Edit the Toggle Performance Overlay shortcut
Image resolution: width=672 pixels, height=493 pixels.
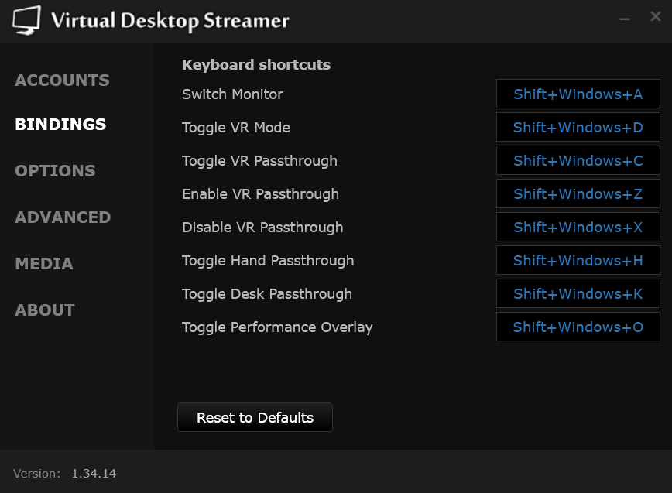point(578,327)
